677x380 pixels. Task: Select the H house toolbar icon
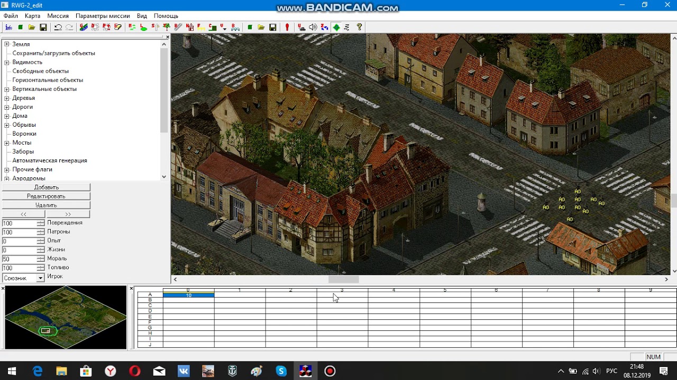[190, 27]
